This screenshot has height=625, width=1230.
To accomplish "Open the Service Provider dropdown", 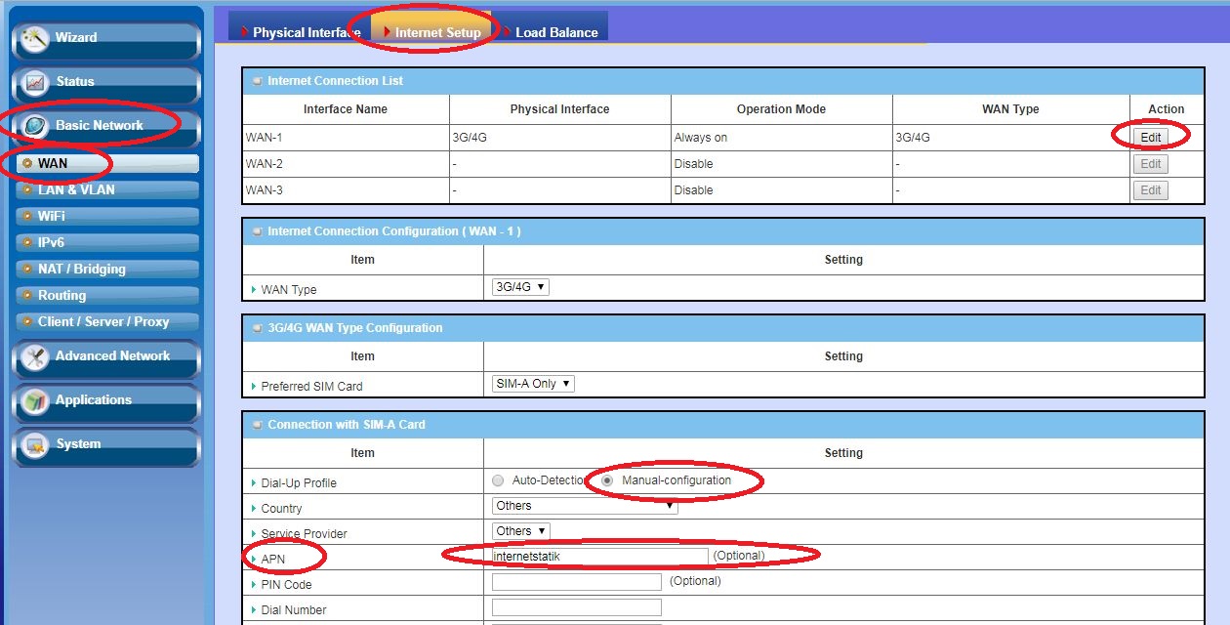I will pyautogui.click(x=520, y=531).
